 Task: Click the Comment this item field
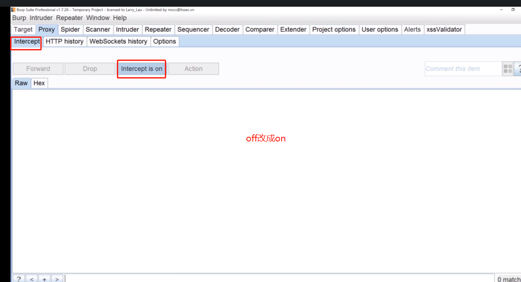pyautogui.click(x=463, y=69)
